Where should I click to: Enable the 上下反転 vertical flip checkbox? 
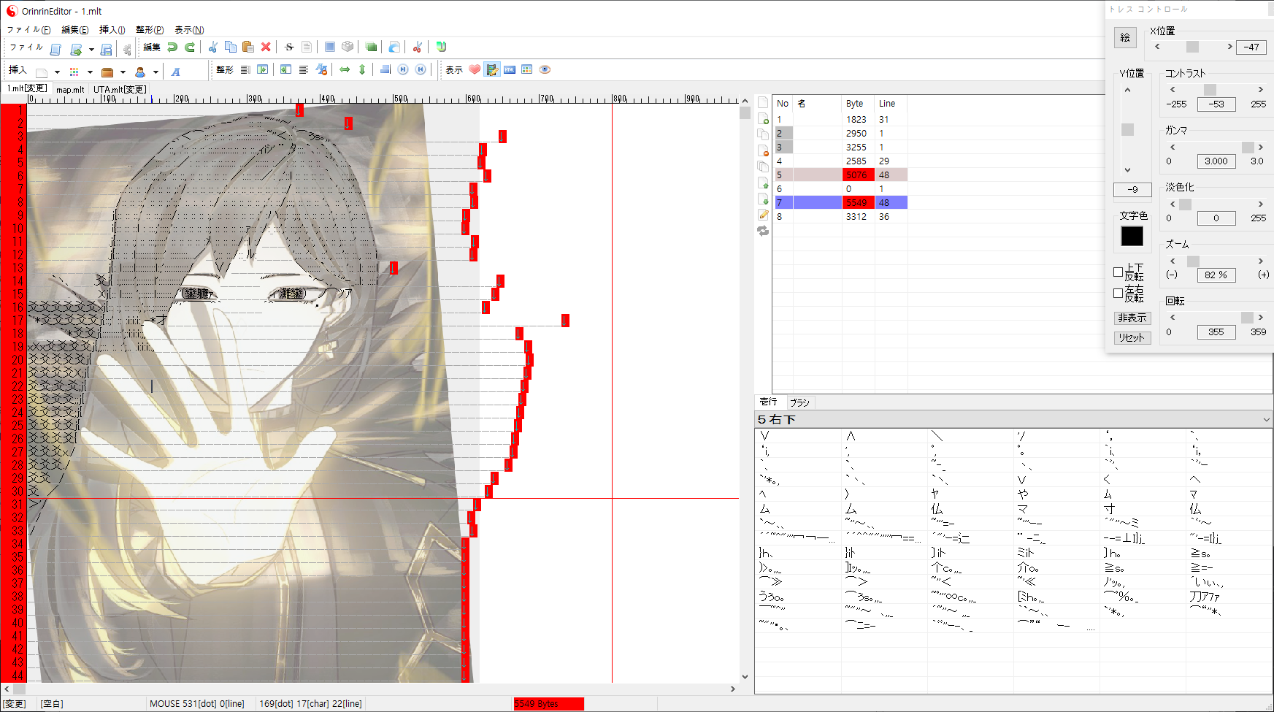point(1118,272)
